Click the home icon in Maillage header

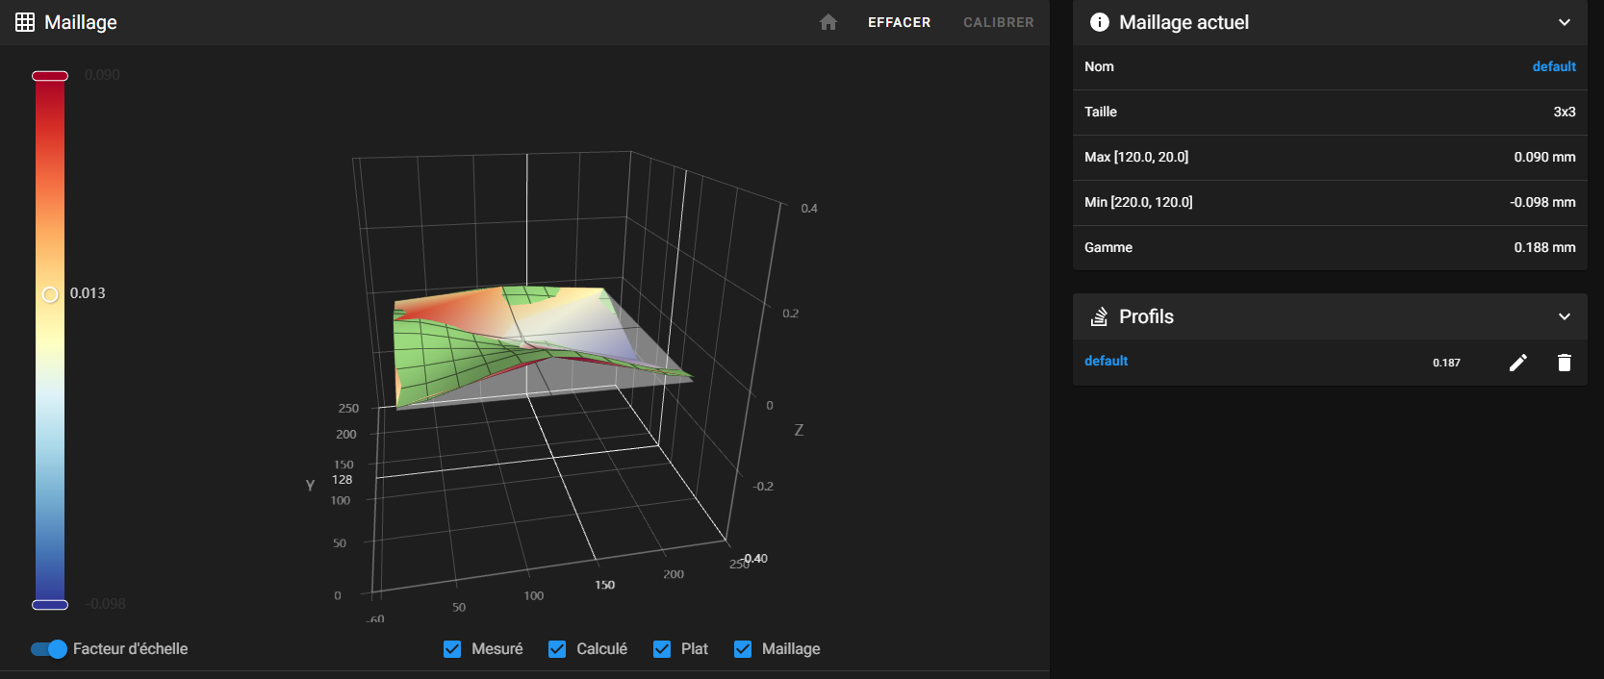(x=827, y=22)
